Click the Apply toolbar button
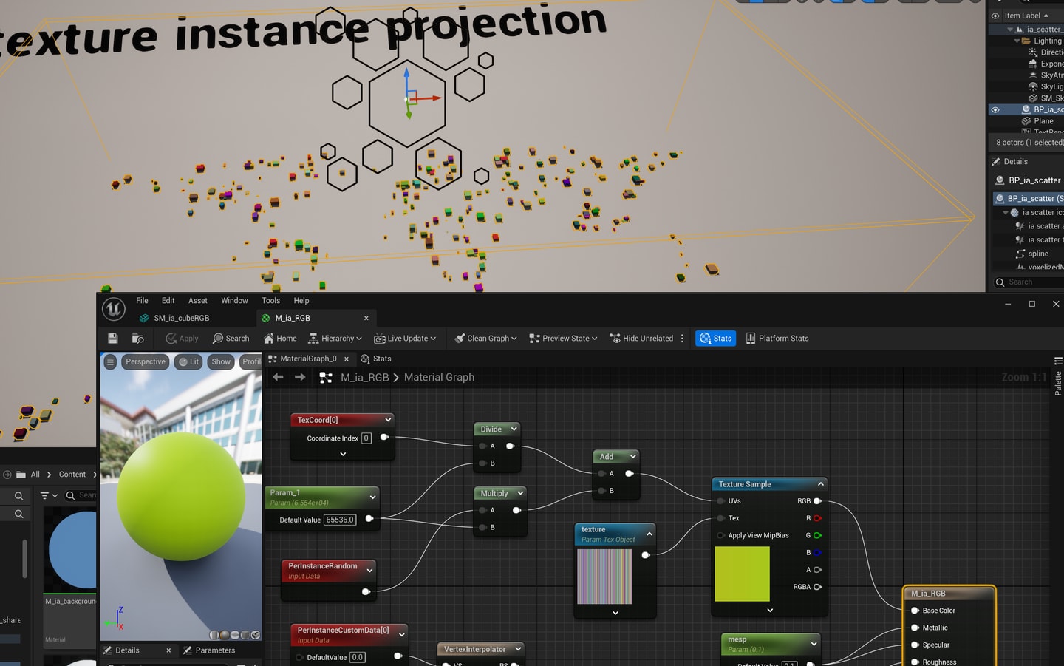 coord(182,339)
